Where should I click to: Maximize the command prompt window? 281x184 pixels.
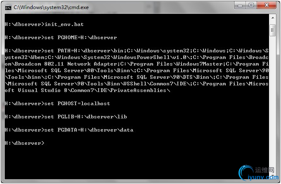tap(251, 5)
